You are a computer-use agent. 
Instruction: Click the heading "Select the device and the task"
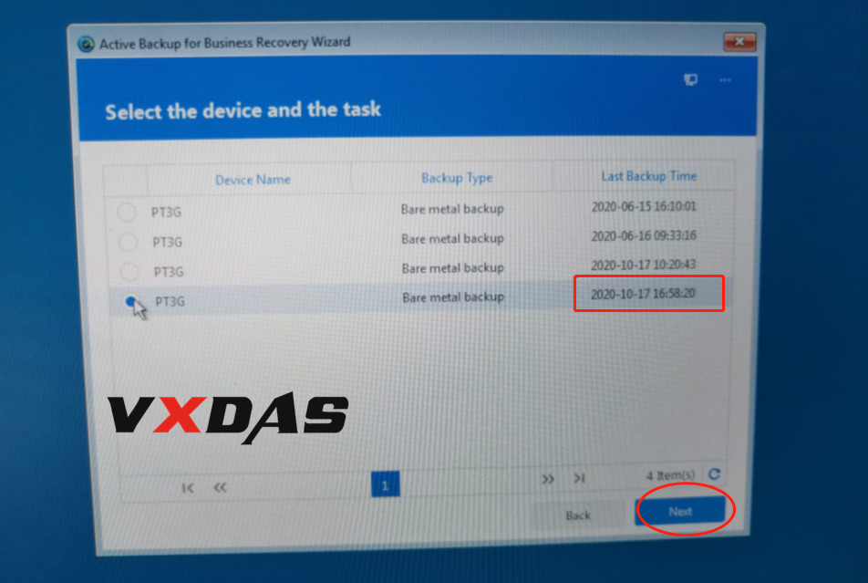tap(243, 110)
